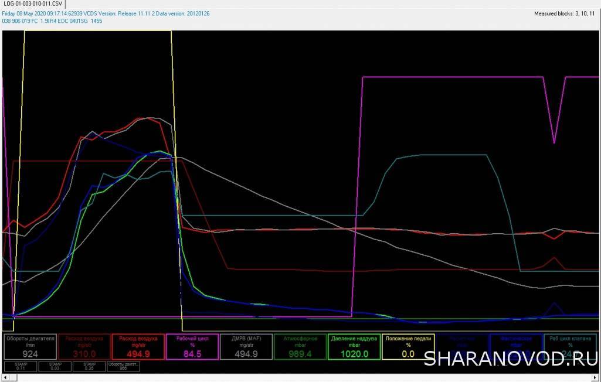This screenshot has width=601, height=382.
Task: Click the STAMP 0.35 indicator
Action: [x=89, y=366]
